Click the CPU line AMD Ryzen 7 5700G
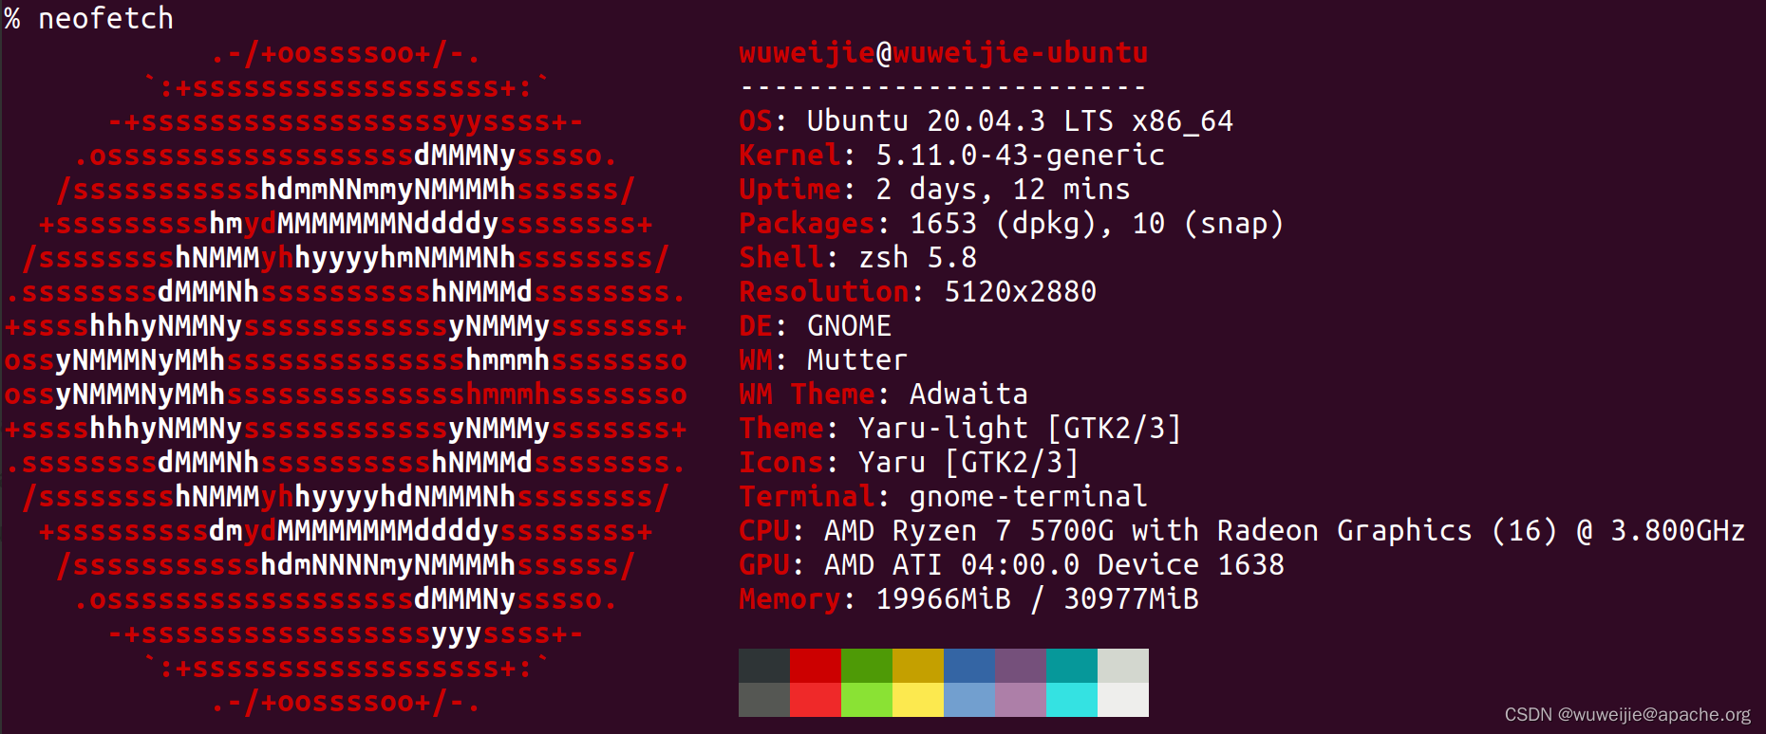The height and width of the screenshot is (734, 1766). point(1242,531)
